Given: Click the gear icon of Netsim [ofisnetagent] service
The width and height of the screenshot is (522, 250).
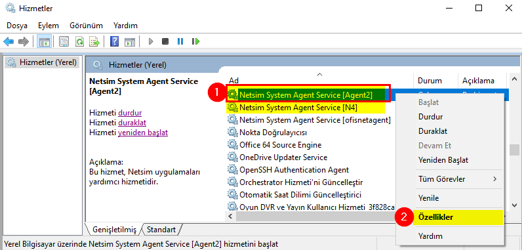Looking at the screenshot, I should [232, 119].
